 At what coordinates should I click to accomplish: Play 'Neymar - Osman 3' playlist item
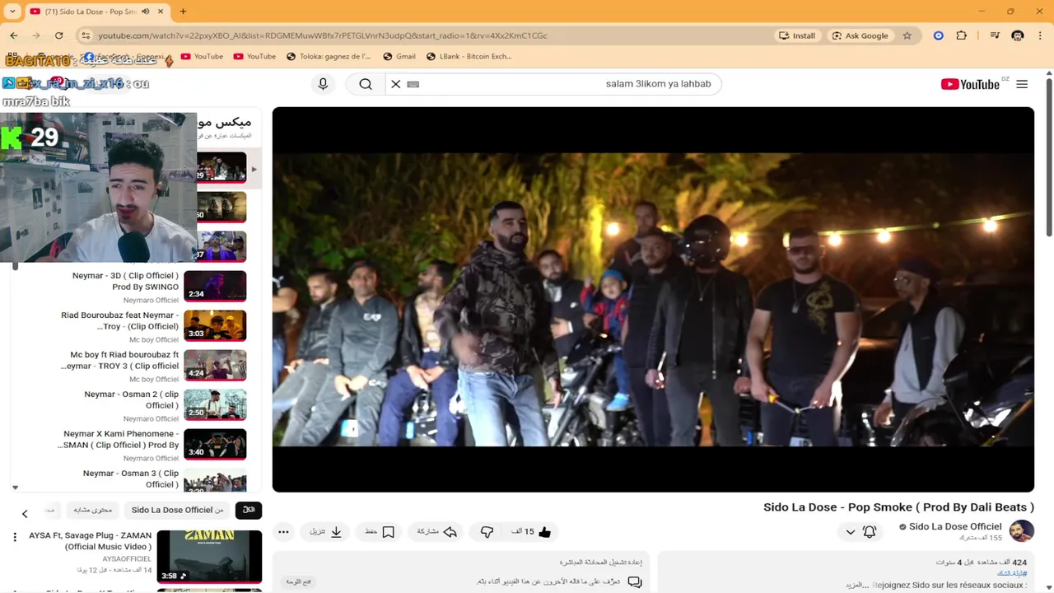(x=128, y=480)
